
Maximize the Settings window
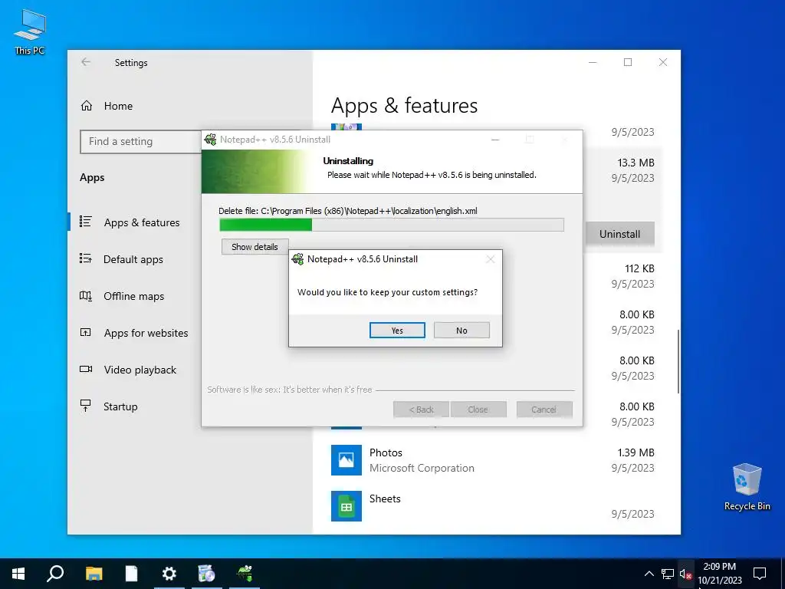click(x=628, y=62)
